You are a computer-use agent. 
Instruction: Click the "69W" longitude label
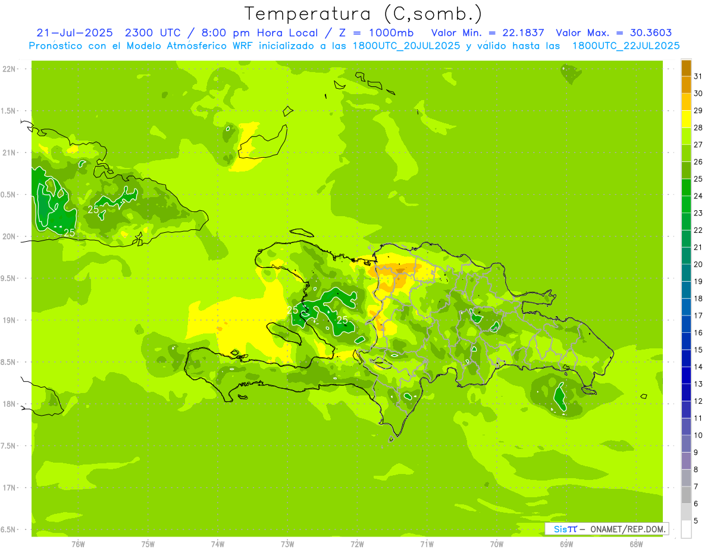click(566, 544)
